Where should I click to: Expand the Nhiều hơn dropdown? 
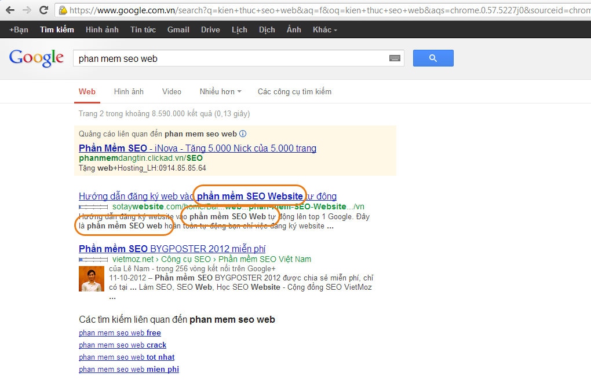221,92
